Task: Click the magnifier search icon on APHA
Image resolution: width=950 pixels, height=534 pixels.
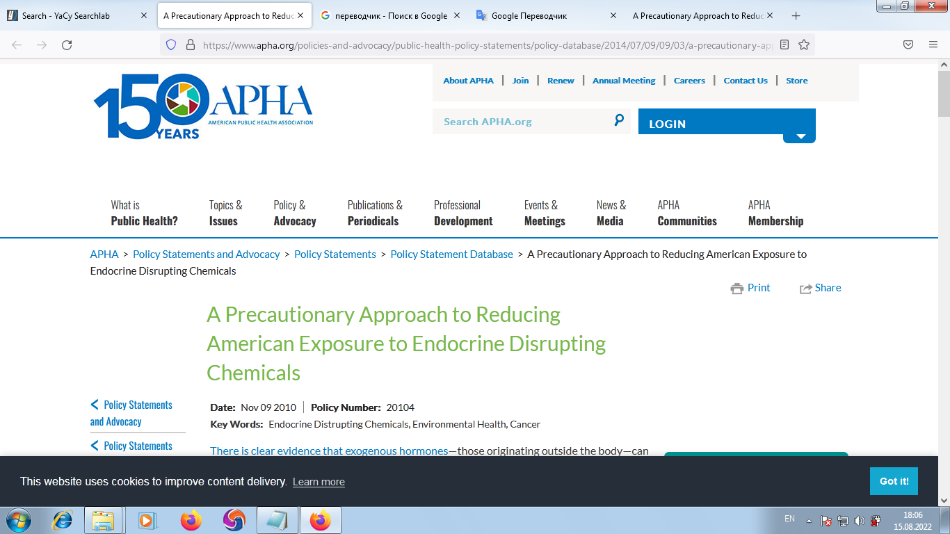Action: [x=619, y=120]
